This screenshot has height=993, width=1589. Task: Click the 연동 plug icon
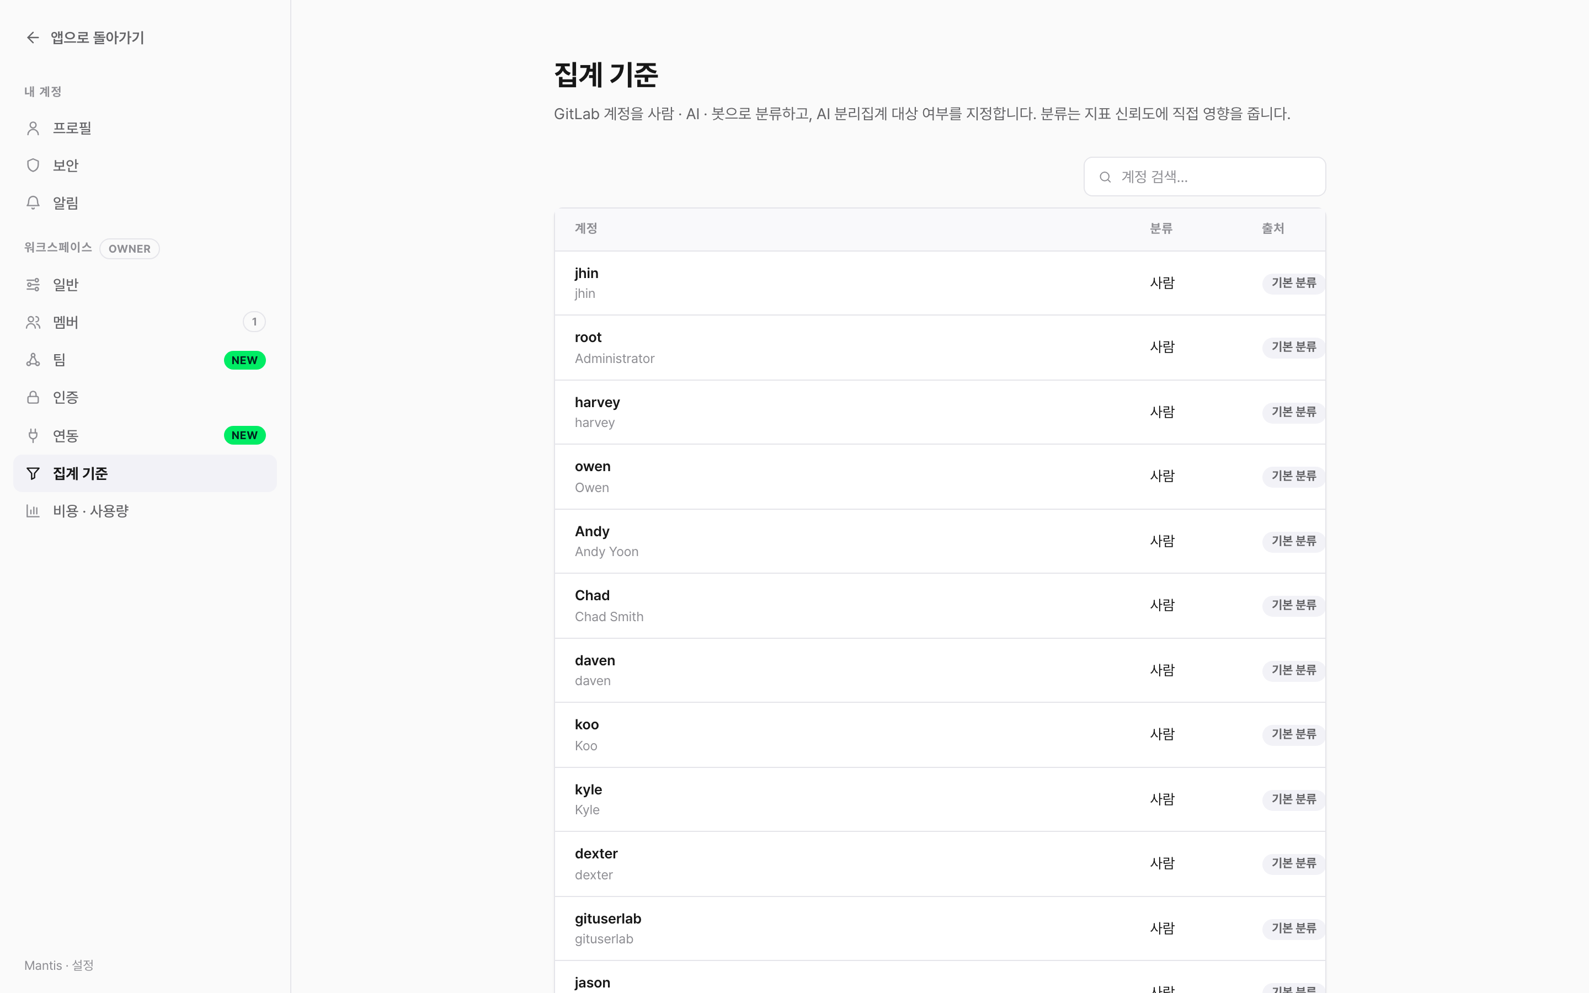[33, 435]
